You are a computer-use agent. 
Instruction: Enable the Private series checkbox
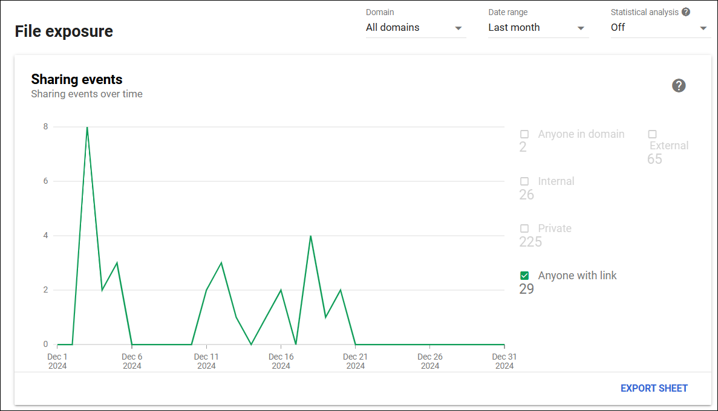coord(524,228)
